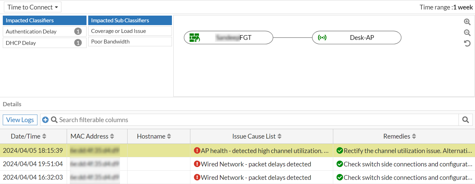Reset the topology view
Screen dimensions: 475x184
[467, 43]
